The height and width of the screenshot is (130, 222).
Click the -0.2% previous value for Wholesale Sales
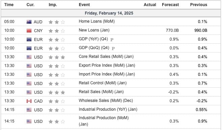(202, 101)
